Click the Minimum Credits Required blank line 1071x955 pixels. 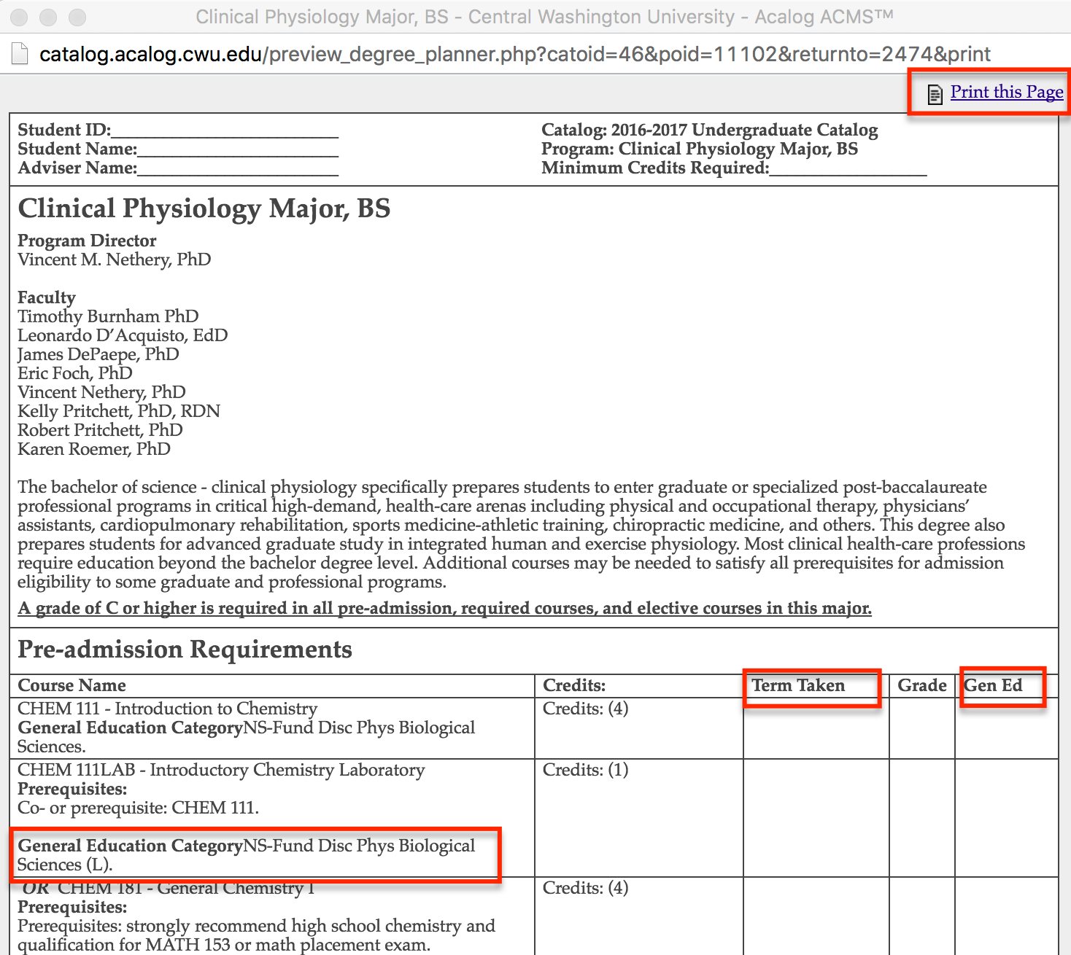[848, 169]
